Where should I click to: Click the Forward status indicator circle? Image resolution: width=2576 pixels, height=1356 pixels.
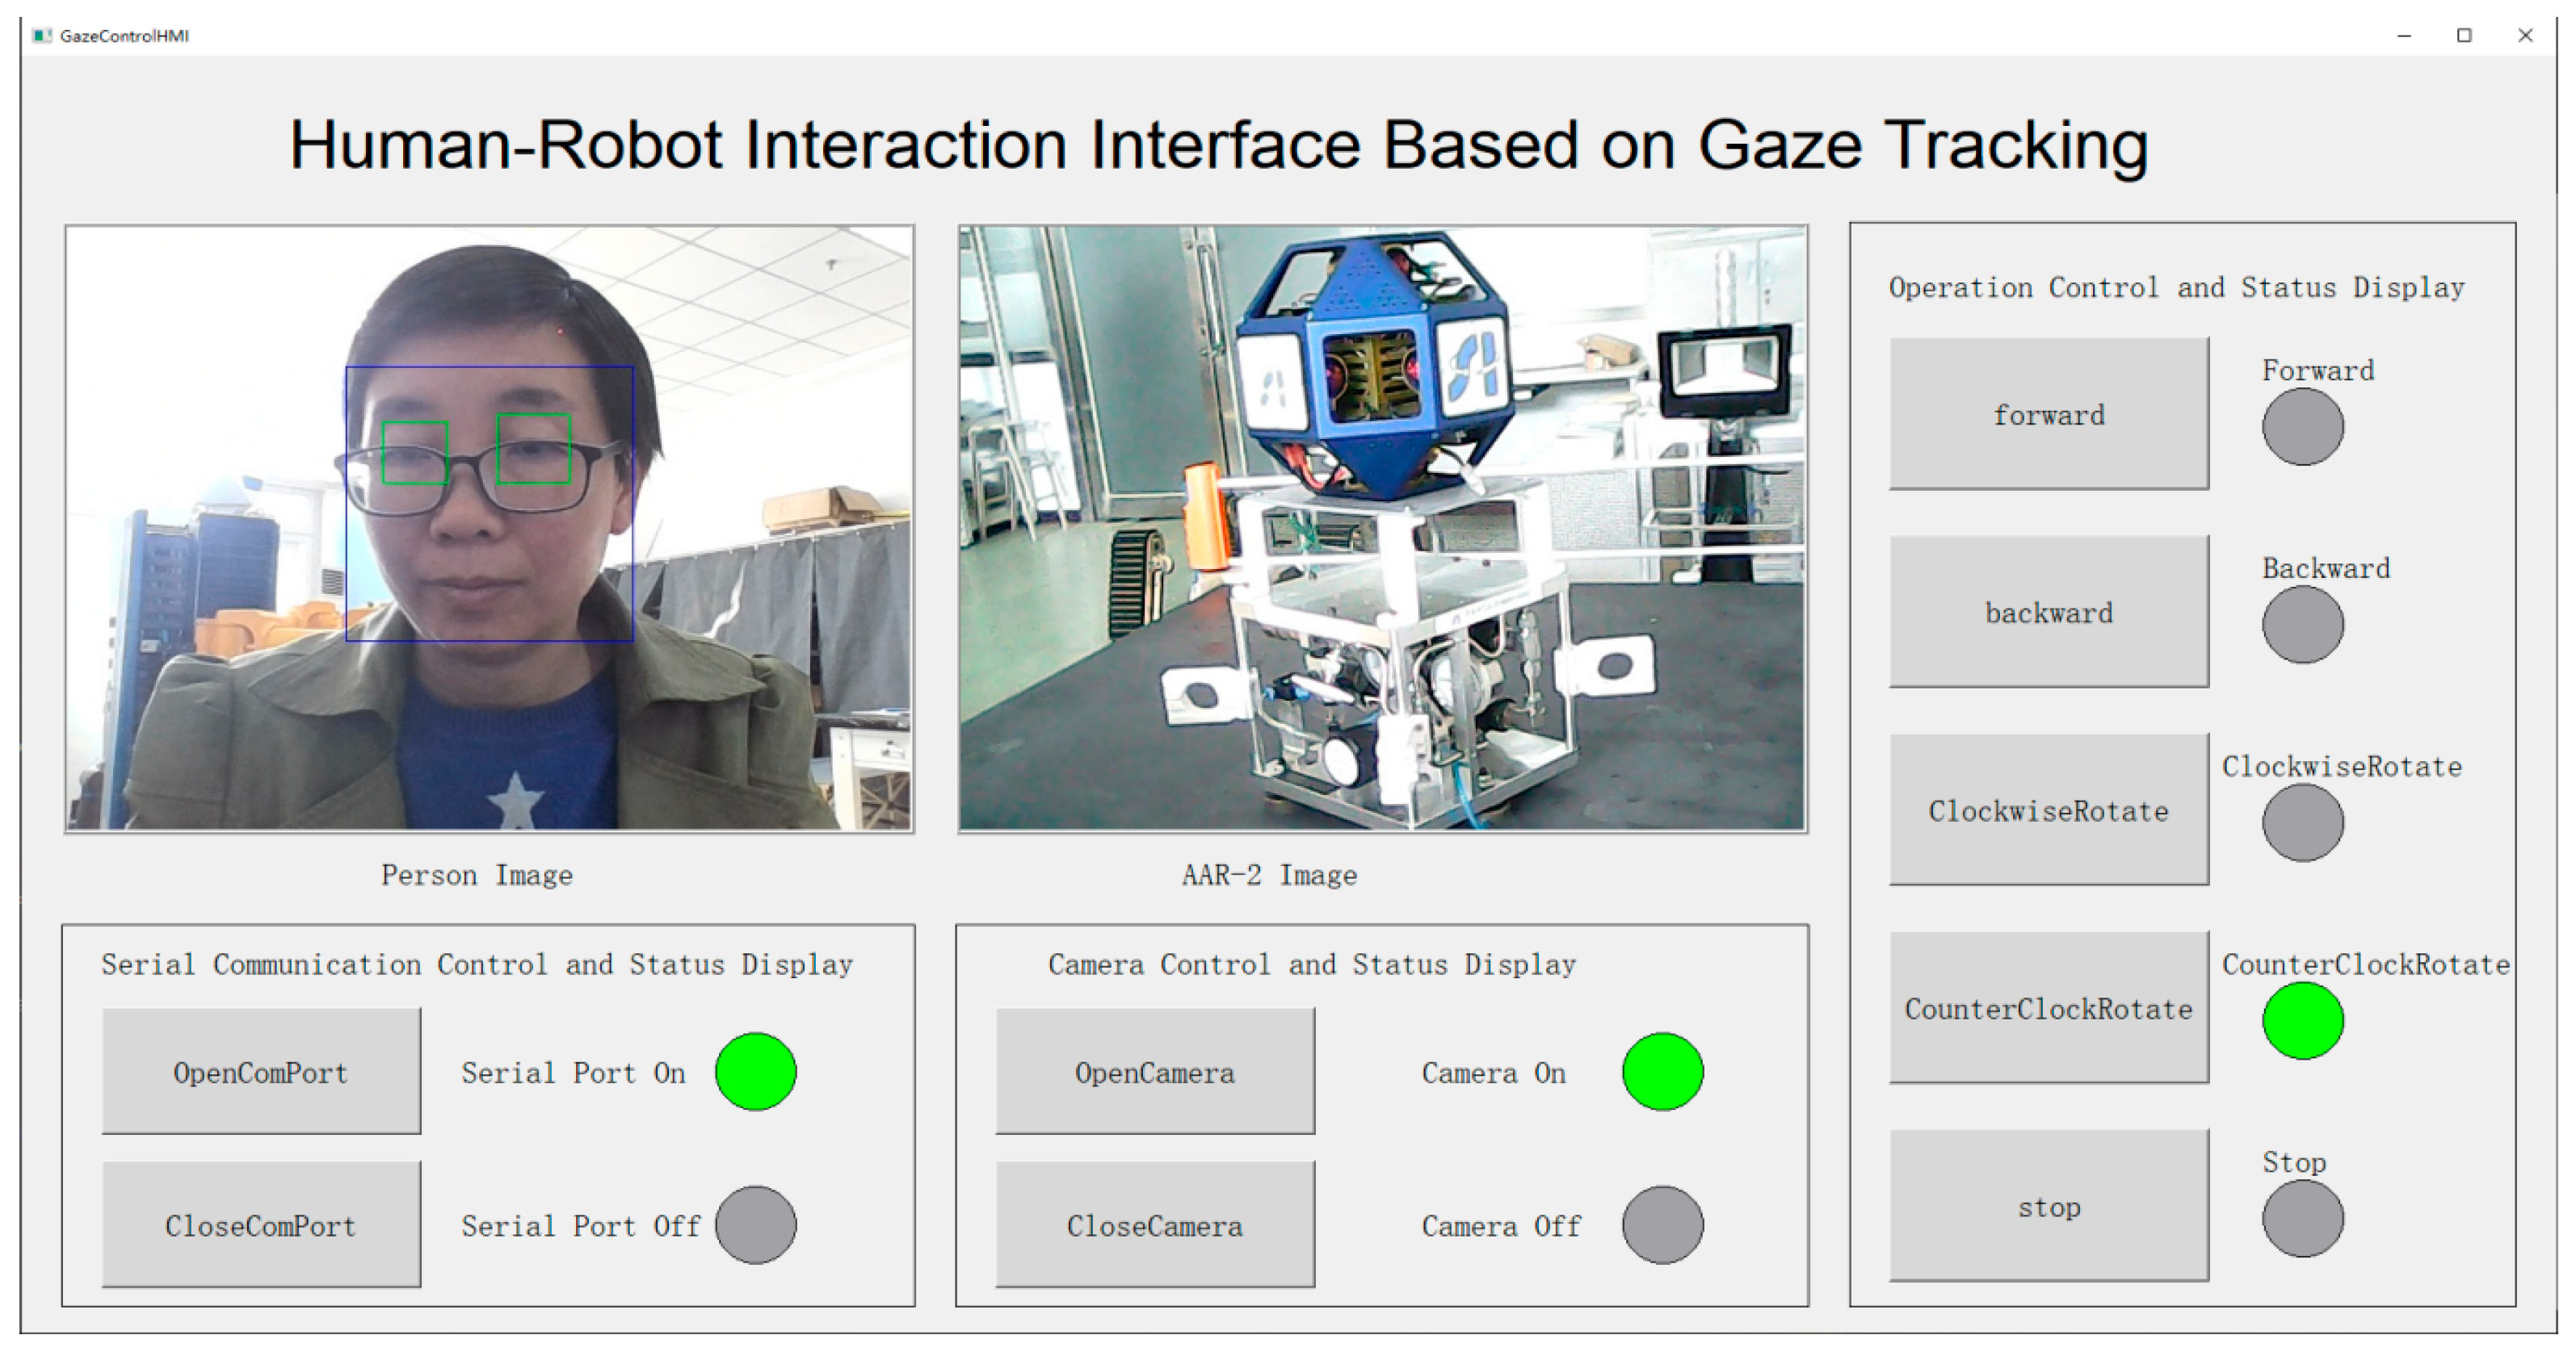[2302, 427]
